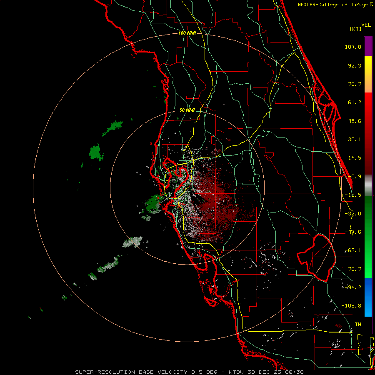
Task: Click the TH label beside the color bar
Action: pos(358,324)
